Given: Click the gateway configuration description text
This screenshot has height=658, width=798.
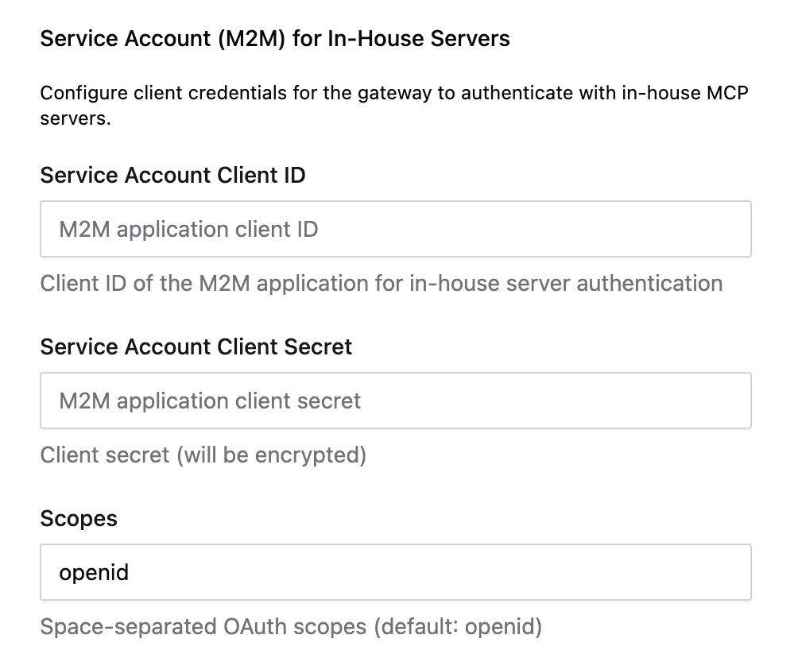Looking at the screenshot, I should pyautogui.click(x=393, y=103).
